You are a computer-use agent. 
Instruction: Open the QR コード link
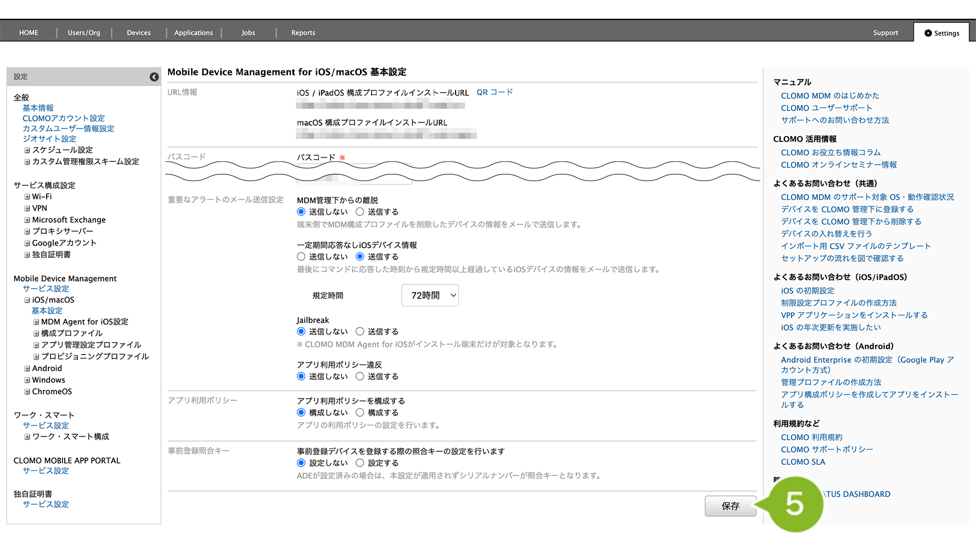pos(494,92)
